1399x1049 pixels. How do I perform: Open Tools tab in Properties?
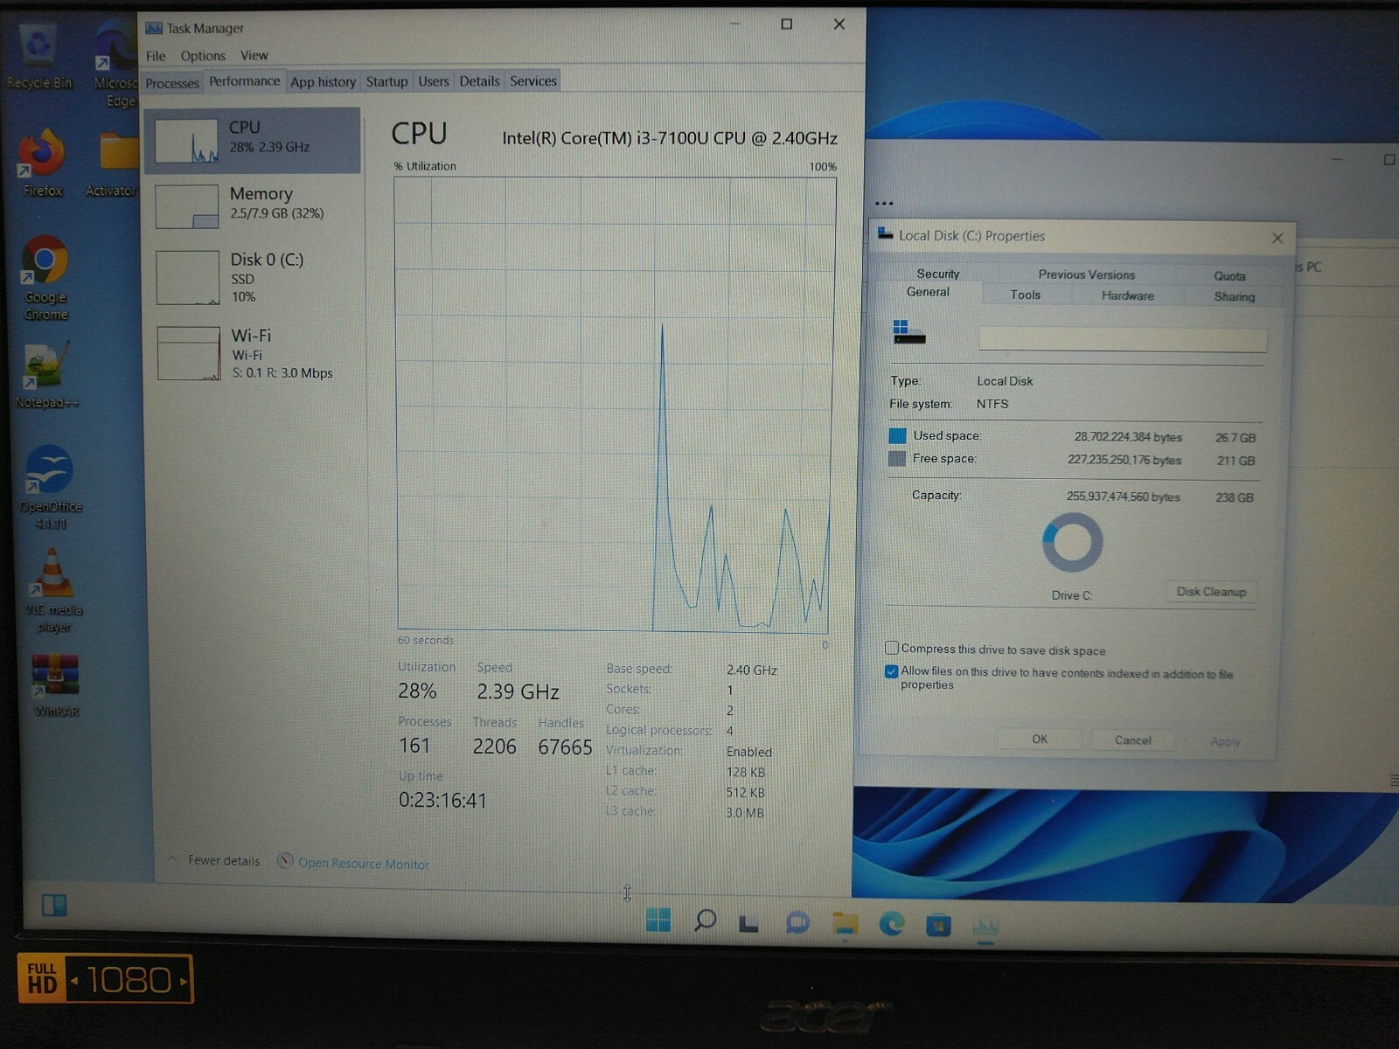[x=1025, y=295]
